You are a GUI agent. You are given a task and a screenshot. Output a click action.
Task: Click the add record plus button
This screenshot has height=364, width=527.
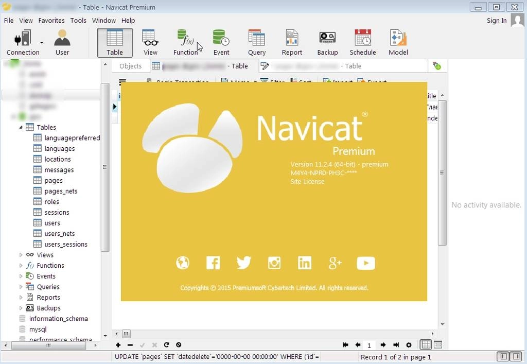(x=118, y=345)
